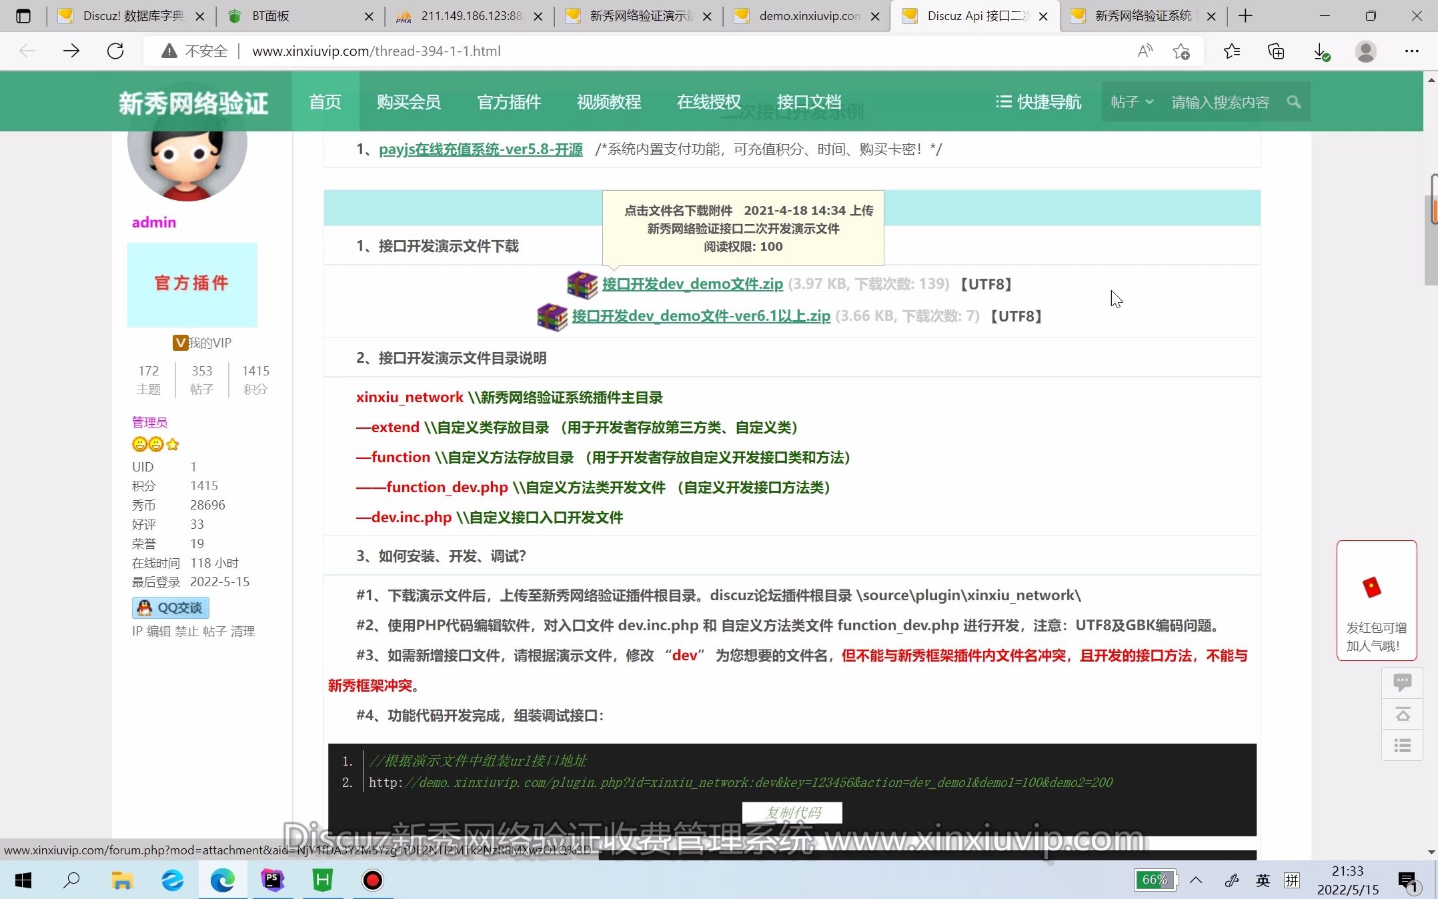Expand the 快捷导航 quick navigation menu
Image resolution: width=1438 pixels, height=899 pixels.
click(1038, 102)
